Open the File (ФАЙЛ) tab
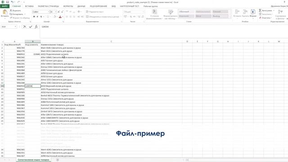The height and width of the screenshot is (162, 288). coord(5,6)
